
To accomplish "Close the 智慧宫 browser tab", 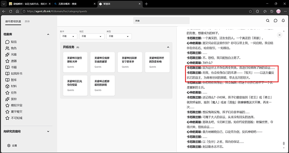I will pos(139,4).
